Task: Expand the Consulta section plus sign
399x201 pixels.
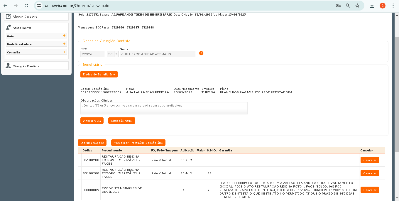Action: pos(64,52)
